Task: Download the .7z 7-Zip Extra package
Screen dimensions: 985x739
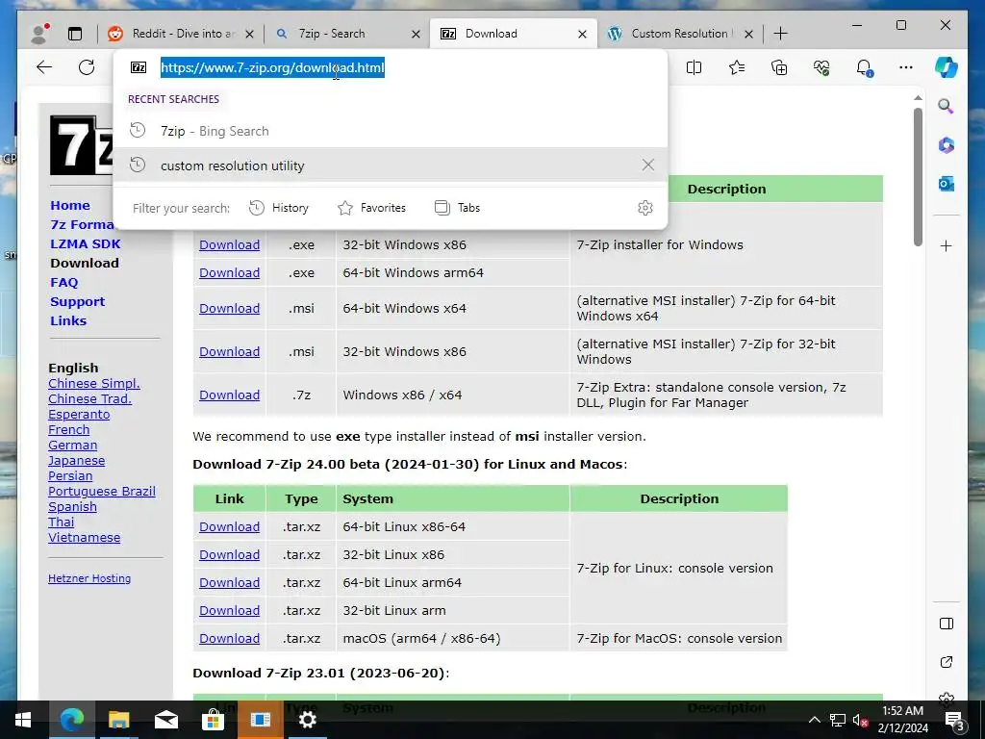Action: pyautogui.click(x=229, y=395)
